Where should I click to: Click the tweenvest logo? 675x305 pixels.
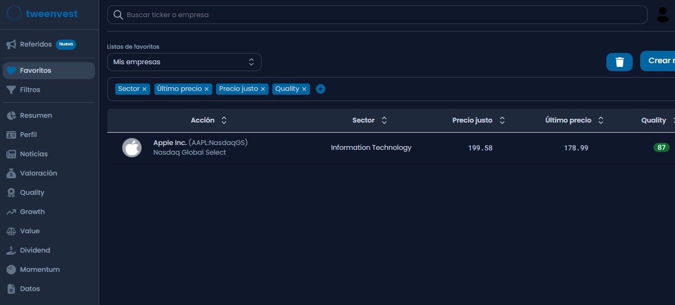coord(43,14)
